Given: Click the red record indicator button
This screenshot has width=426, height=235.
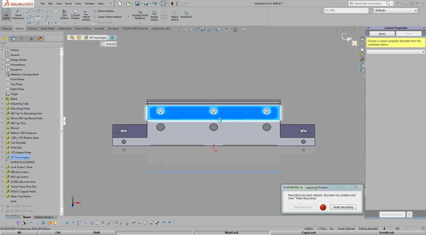Looking at the screenshot, I should (323, 208).
